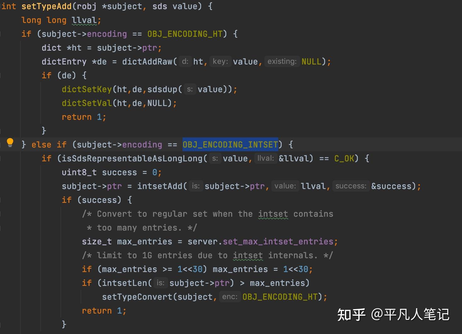Click OBJ_ENCODING_HT argument in setTypeConvert

click(280, 297)
